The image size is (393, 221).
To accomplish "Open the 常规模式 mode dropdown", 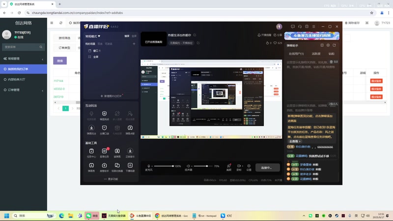I will (93, 36).
